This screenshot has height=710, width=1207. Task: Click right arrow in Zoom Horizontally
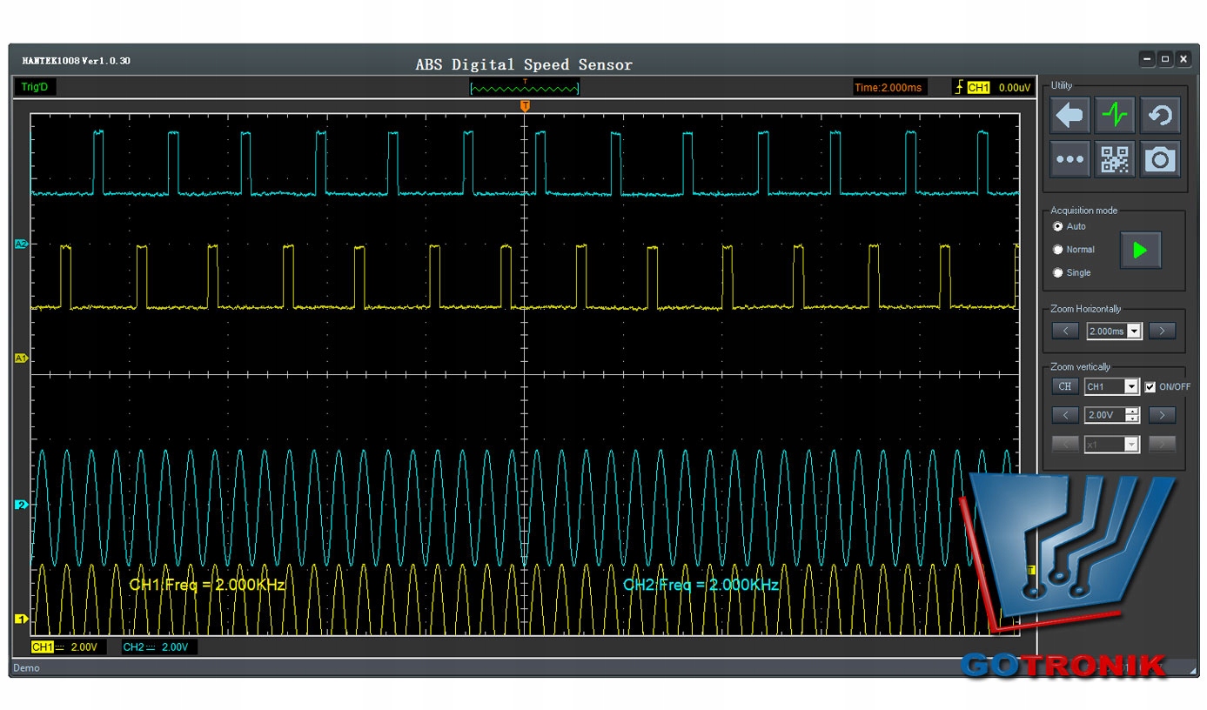coord(1162,331)
